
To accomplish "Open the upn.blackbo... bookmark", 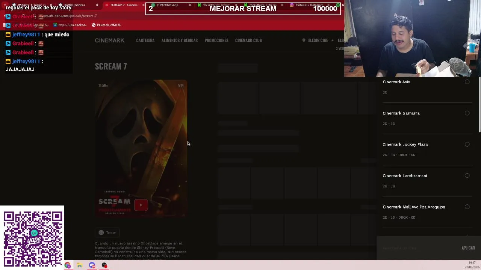I will (70, 25).
